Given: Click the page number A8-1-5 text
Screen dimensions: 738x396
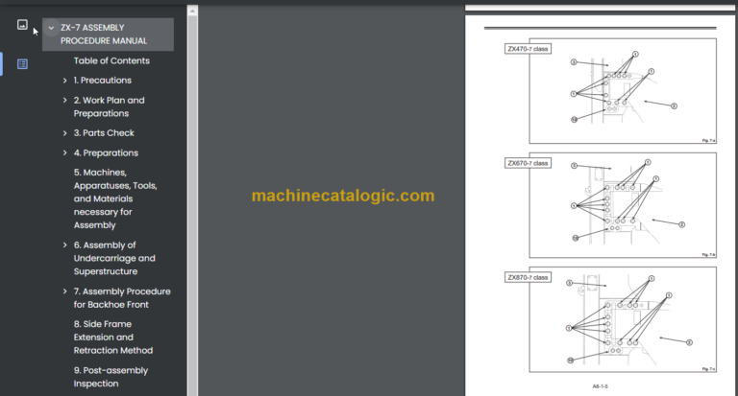Looking at the screenshot, I should click(600, 386).
